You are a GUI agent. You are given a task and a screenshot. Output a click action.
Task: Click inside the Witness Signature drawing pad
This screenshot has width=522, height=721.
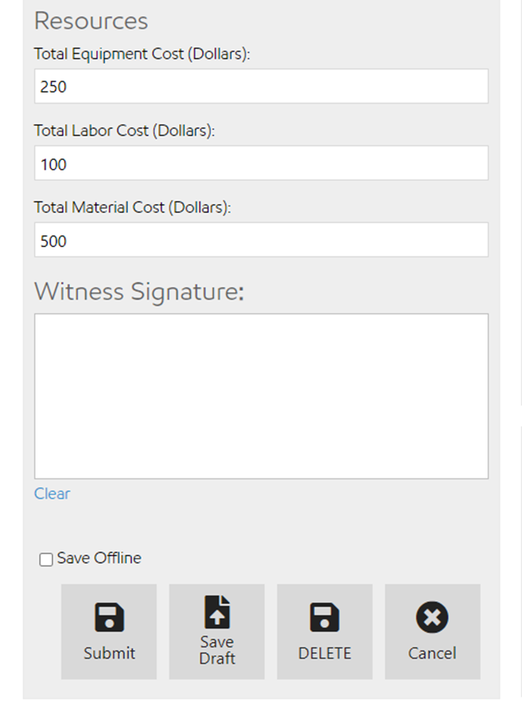coord(261,396)
